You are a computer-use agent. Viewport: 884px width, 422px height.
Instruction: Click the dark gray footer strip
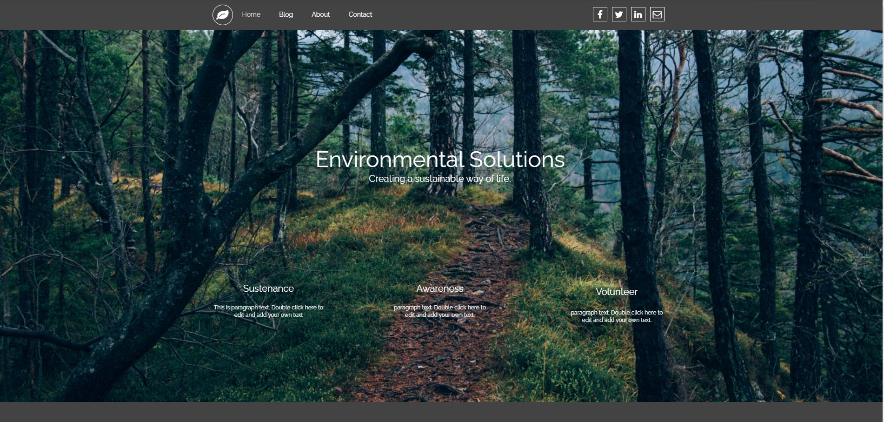click(442, 412)
